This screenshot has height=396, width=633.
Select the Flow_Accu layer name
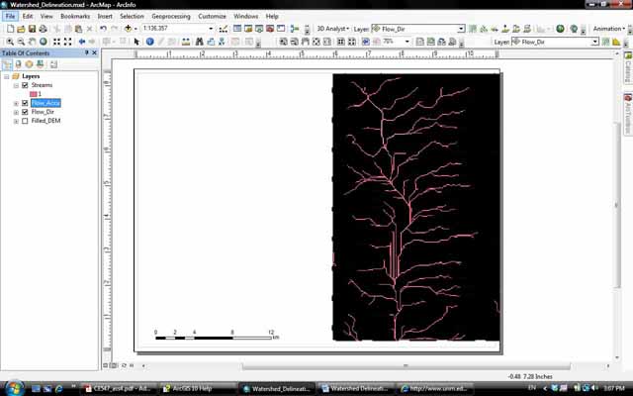click(45, 103)
